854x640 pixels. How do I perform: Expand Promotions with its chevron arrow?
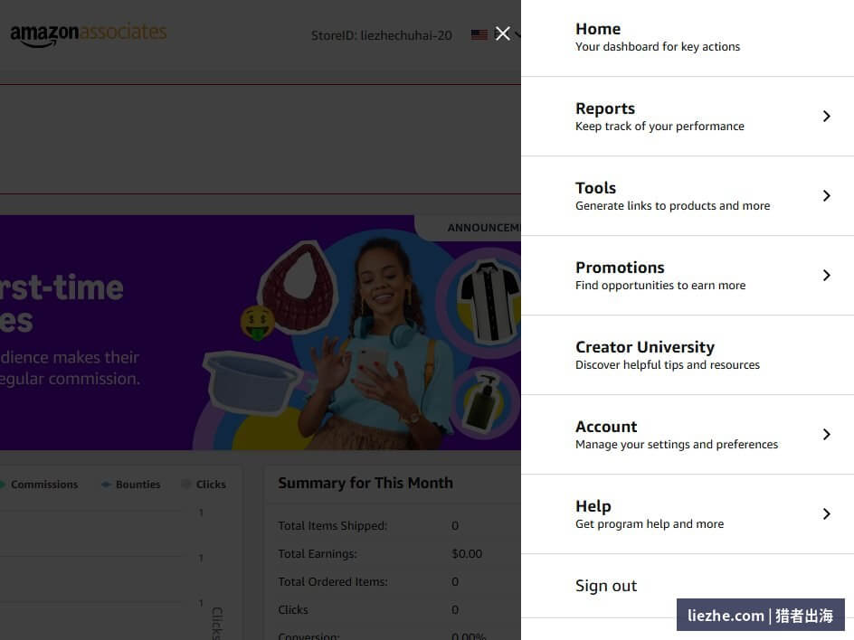coord(826,275)
